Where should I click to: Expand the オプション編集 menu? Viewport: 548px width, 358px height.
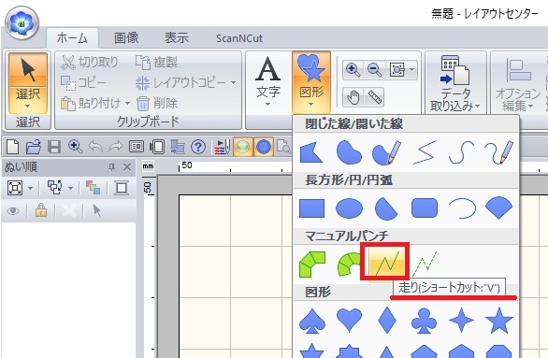517,83
